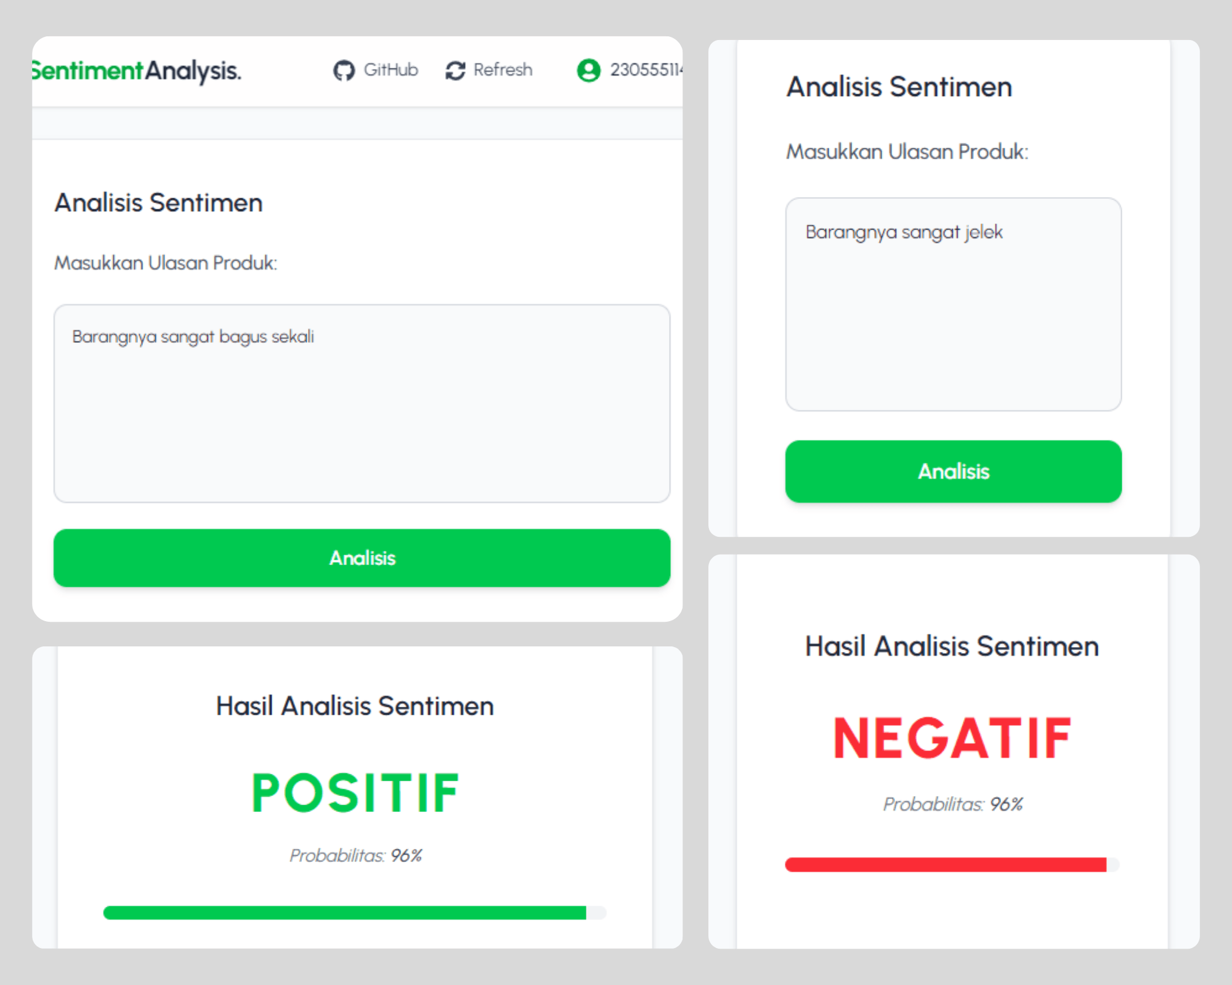Screen dimensions: 1232x985
Task: Click 'Hasil Analisis Sentimen' heading above NEGATIF
Action: (952, 646)
